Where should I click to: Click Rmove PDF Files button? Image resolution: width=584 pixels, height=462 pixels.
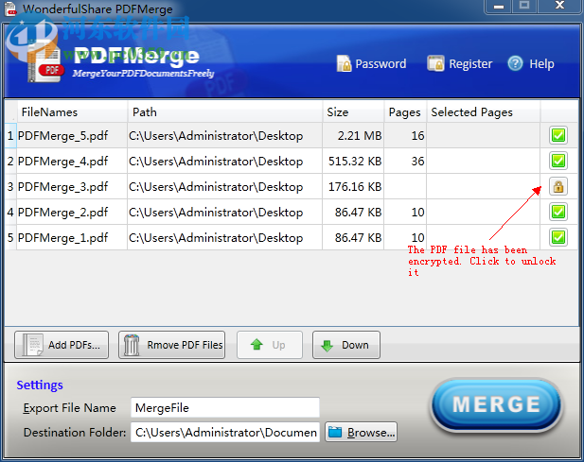tap(171, 345)
